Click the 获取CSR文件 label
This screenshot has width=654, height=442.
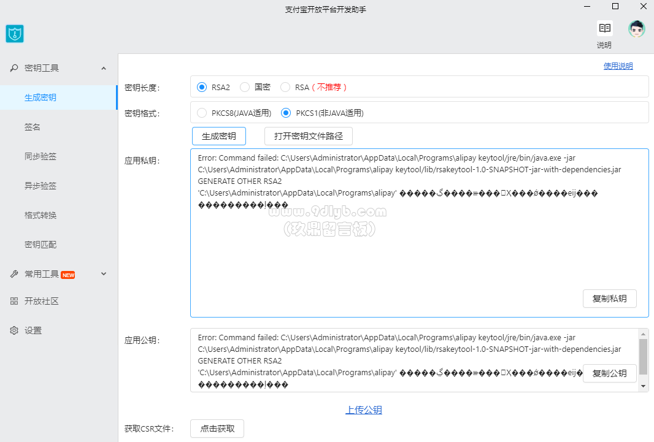click(x=149, y=429)
